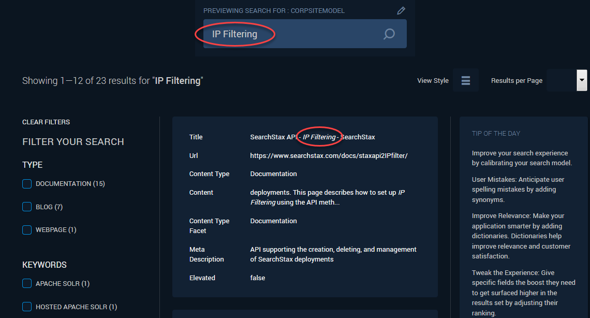Click the Elevated value 'false'
Screen dimensions: 590x318
click(x=258, y=278)
